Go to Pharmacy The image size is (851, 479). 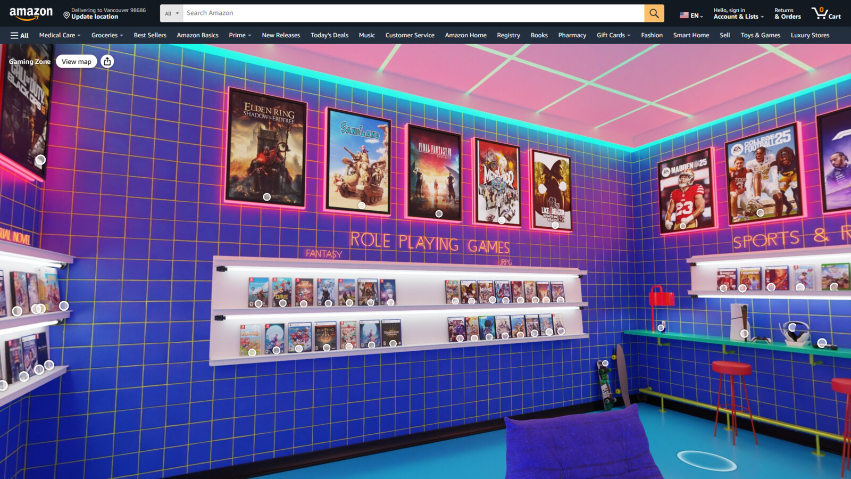(572, 35)
